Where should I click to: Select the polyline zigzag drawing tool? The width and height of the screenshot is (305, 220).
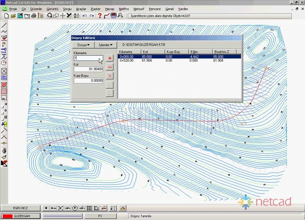tap(4, 32)
